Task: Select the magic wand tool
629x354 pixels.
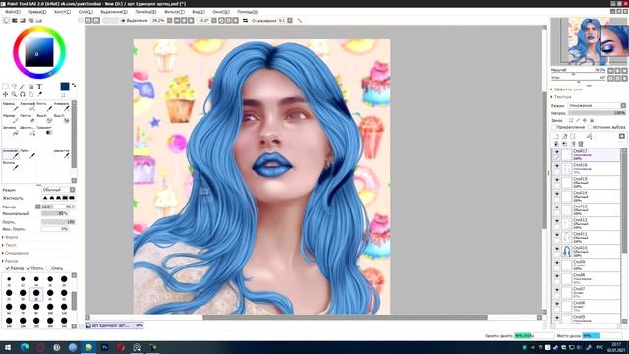Action: (22, 87)
